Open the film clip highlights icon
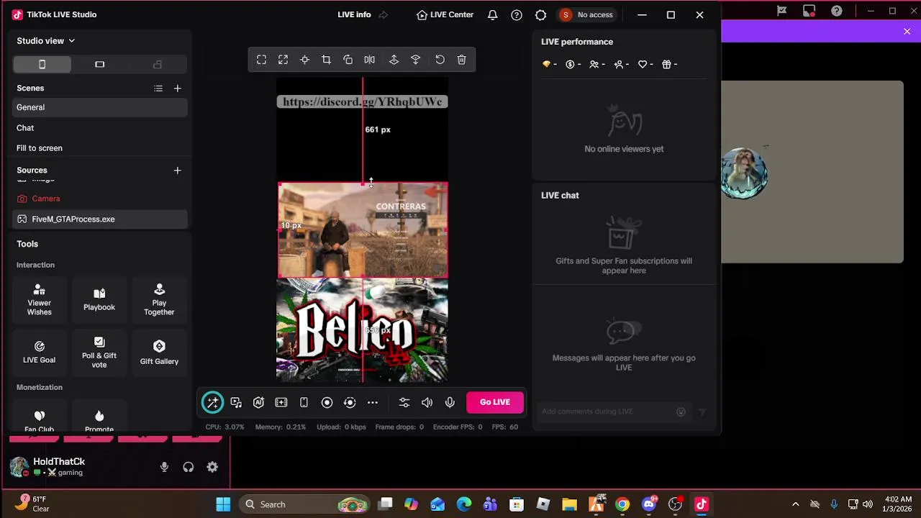 [x=281, y=402]
